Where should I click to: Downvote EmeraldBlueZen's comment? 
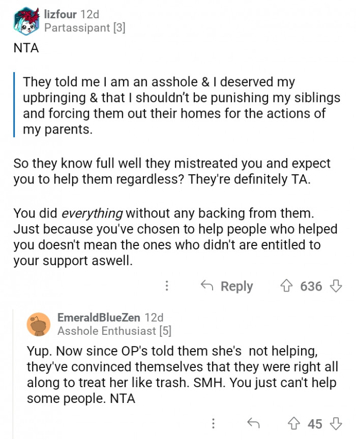tap(336, 423)
